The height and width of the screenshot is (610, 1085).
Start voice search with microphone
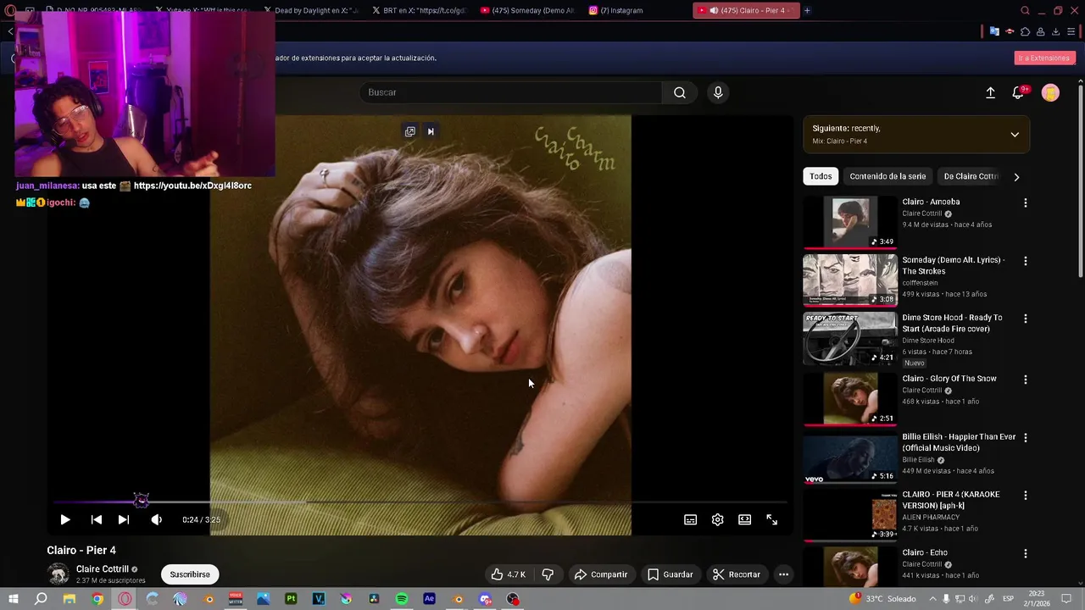pyautogui.click(x=718, y=92)
